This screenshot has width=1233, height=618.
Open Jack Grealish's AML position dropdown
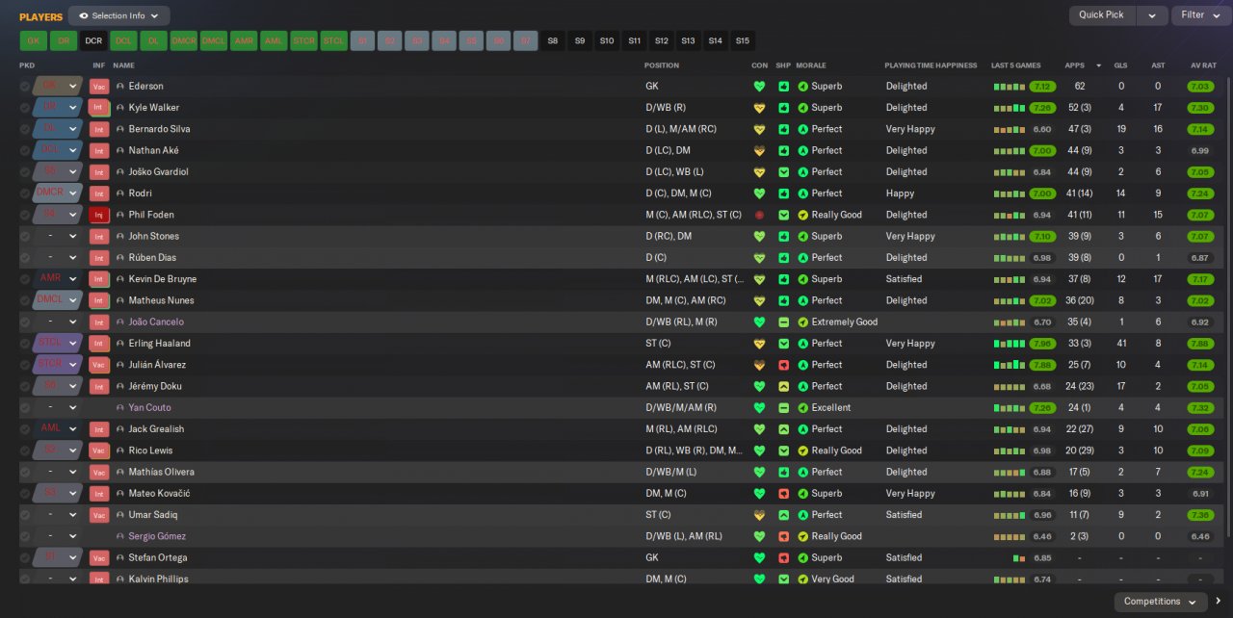[x=58, y=429]
